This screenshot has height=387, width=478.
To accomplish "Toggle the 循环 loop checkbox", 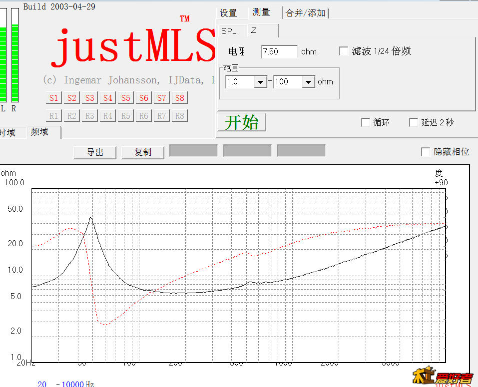I will coord(366,122).
